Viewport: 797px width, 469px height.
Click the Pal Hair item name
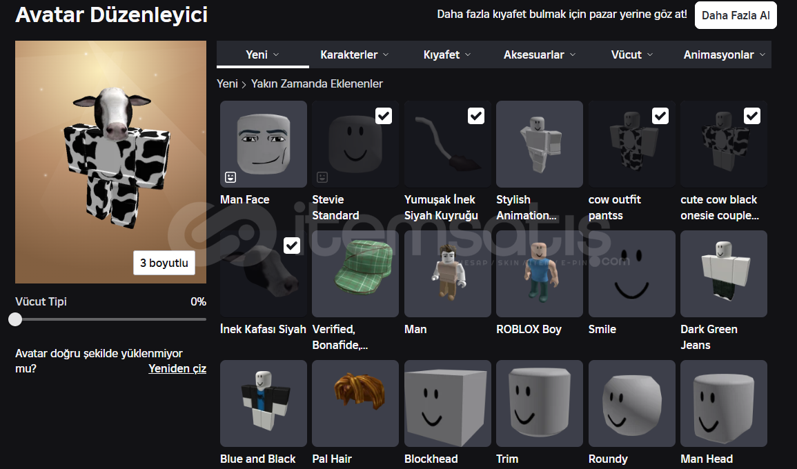pyautogui.click(x=332, y=459)
